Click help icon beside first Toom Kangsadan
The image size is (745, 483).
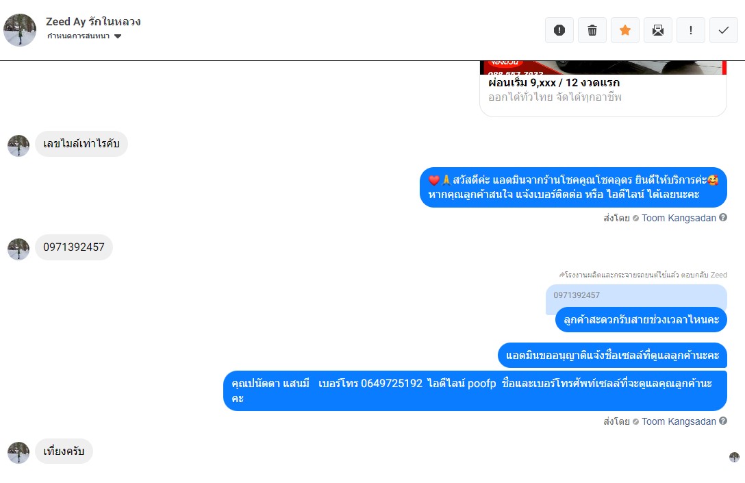pos(722,217)
